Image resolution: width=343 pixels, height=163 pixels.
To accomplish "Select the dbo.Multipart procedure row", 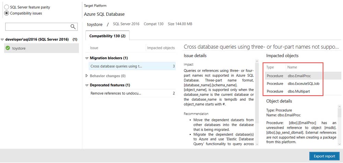I will pos(299,91).
